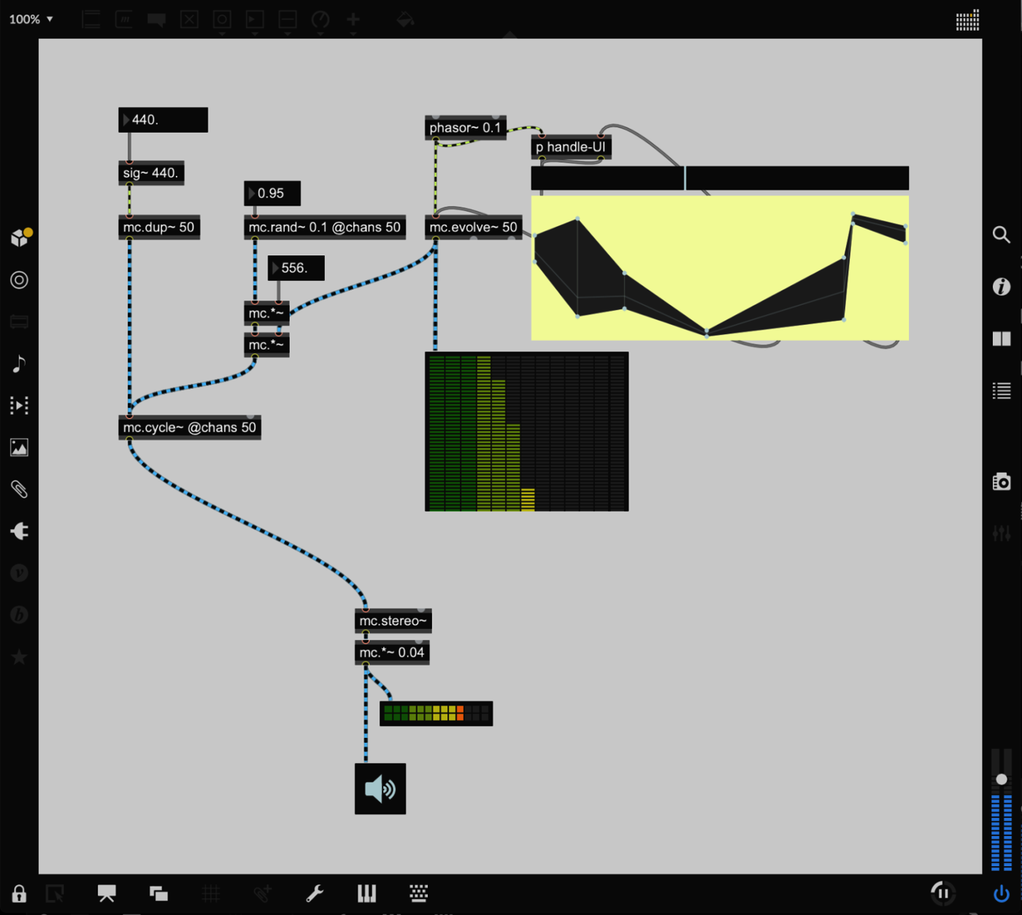
Task: Open the patcher windows icon in bottom bar
Action: click(158, 893)
